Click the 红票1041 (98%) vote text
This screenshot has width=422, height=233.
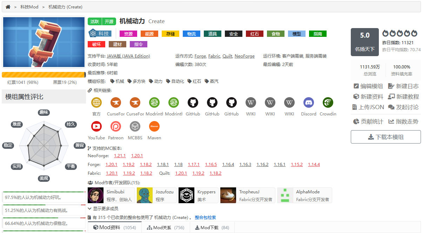point(23,82)
